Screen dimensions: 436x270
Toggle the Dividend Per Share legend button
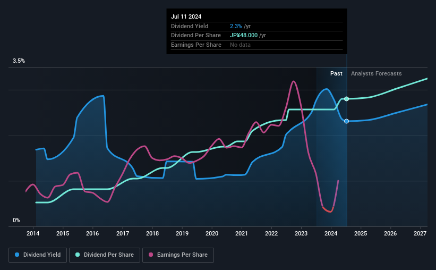105,255
